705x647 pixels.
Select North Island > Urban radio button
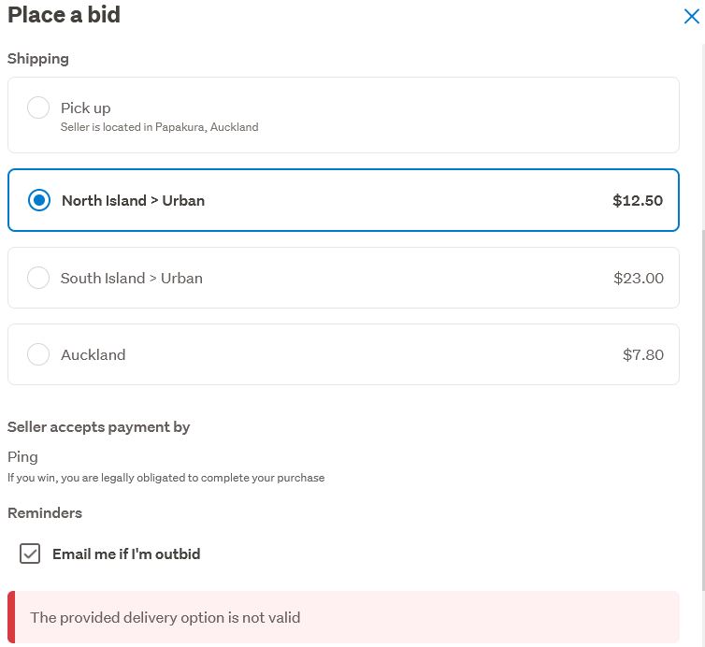coord(38,200)
